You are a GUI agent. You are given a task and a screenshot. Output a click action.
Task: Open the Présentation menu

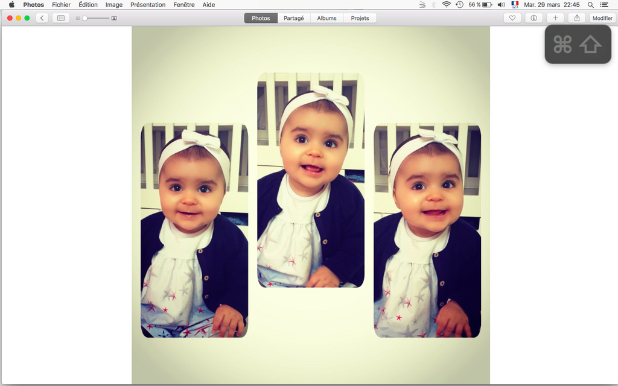(x=148, y=5)
